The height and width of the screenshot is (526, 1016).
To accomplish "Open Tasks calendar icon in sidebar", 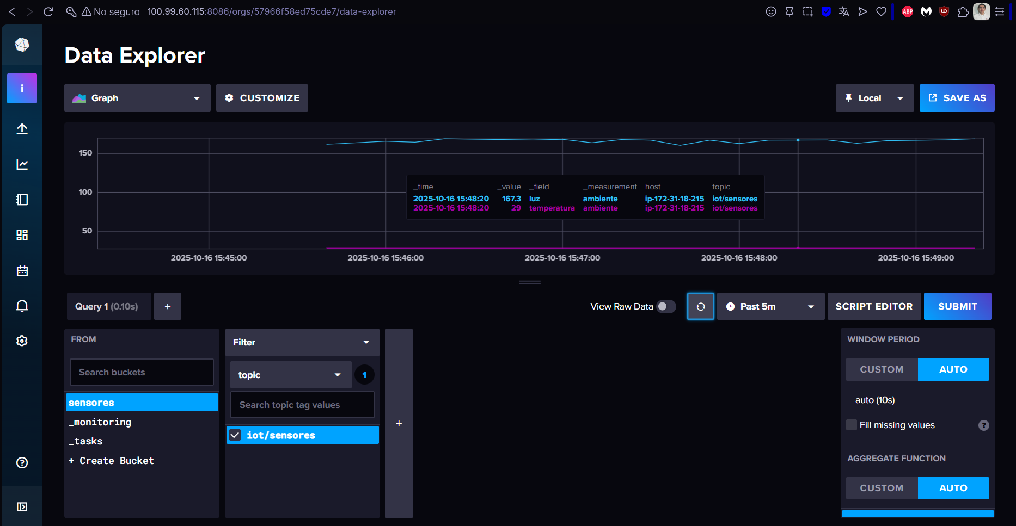I will (x=22, y=271).
